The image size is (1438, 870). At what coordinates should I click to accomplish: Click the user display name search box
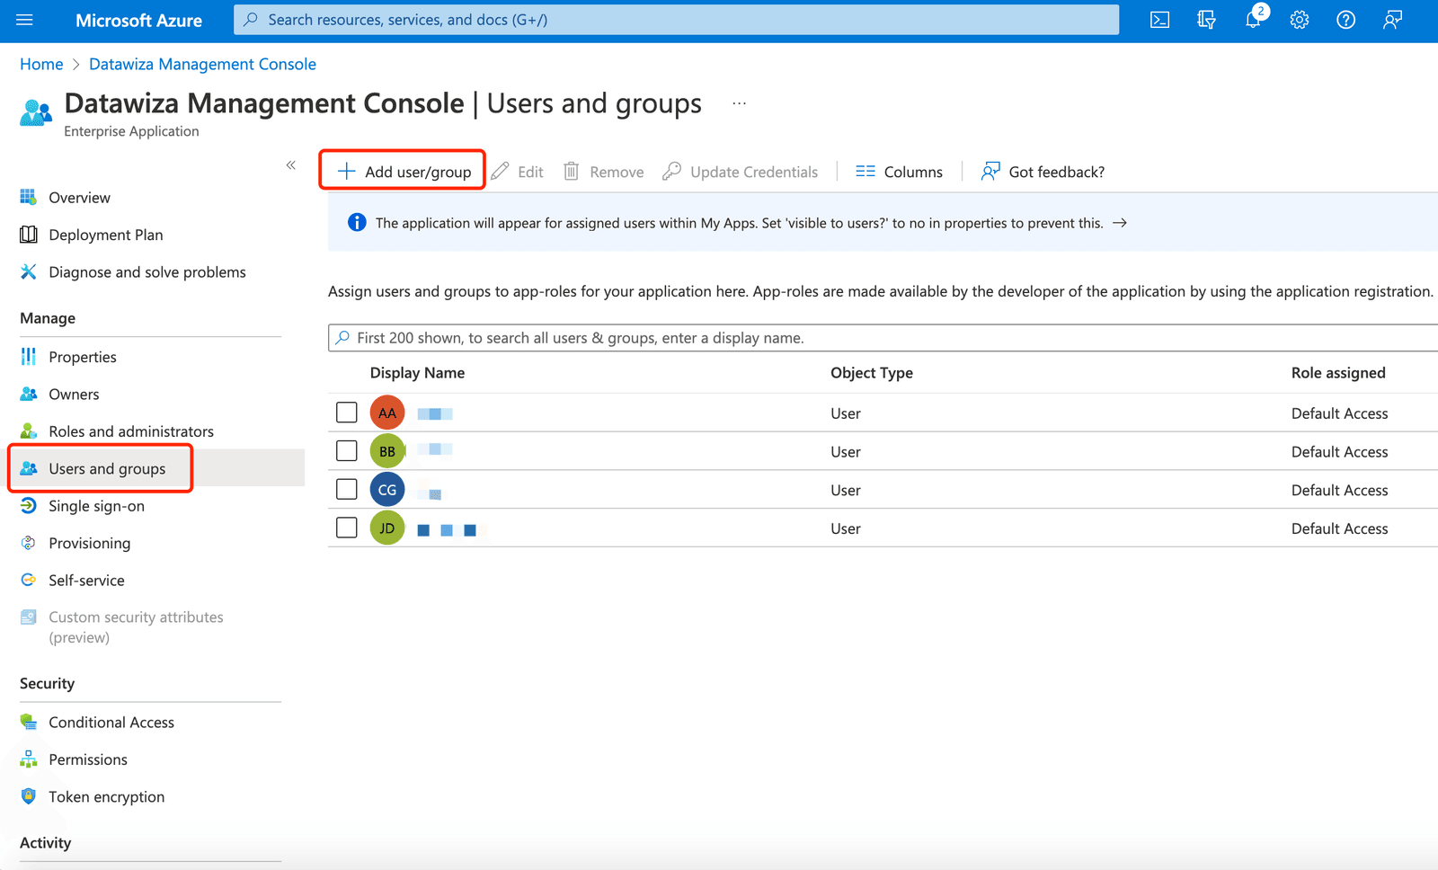[x=883, y=338]
